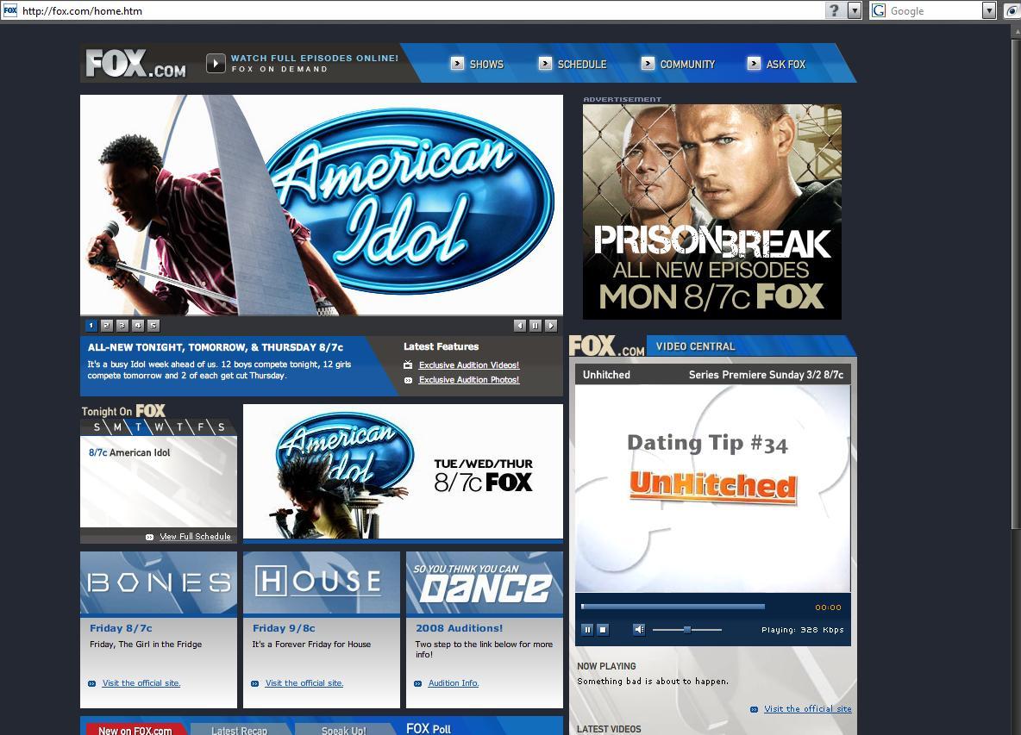Select Saturday in Tonight On Fox
1021x735 pixels.
tap(222, 427)
